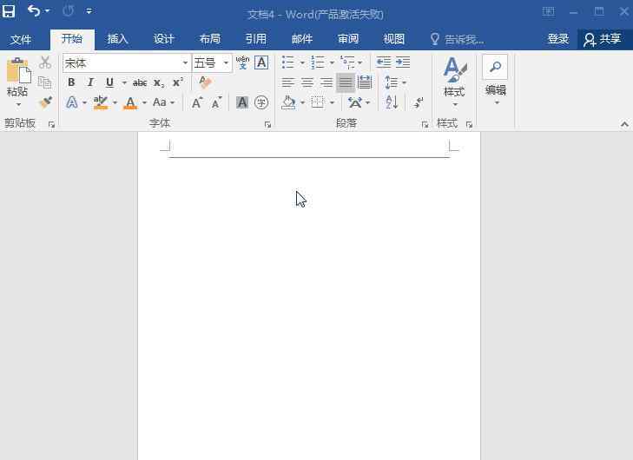Open the 布局 tab
This screenshot has height=460, width=633.
[x=210, y=39]
